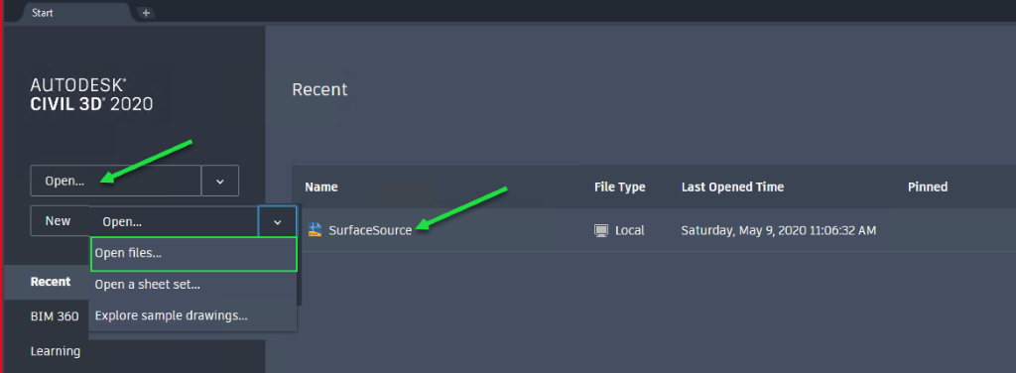Click the top Open... button
Image resolution: width=1016 pixels, height=373 pixels.
click(116, 181)
